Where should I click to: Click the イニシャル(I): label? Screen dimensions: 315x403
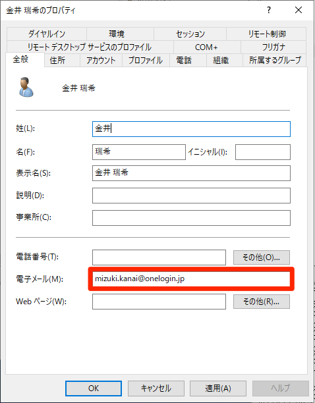click(x=208, y=152)
